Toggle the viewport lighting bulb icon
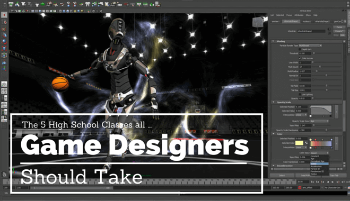The height and width of the screenshot is (201, 350). (82, 11)
